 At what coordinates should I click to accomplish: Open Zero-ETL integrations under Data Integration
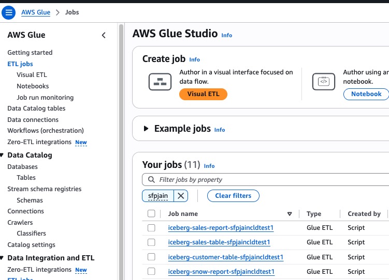(x=39, y=270)
